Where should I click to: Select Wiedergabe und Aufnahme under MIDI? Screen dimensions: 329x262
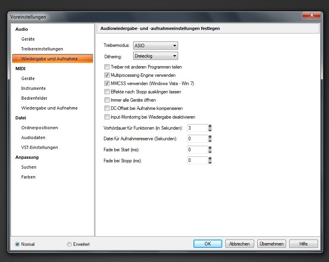coord(49,108)
